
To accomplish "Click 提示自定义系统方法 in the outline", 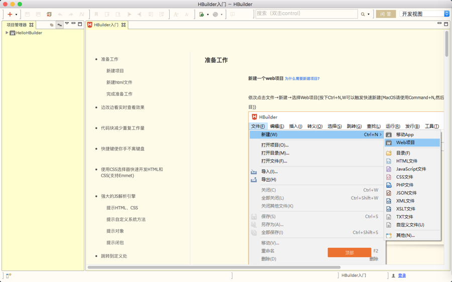I will [126, 219].
